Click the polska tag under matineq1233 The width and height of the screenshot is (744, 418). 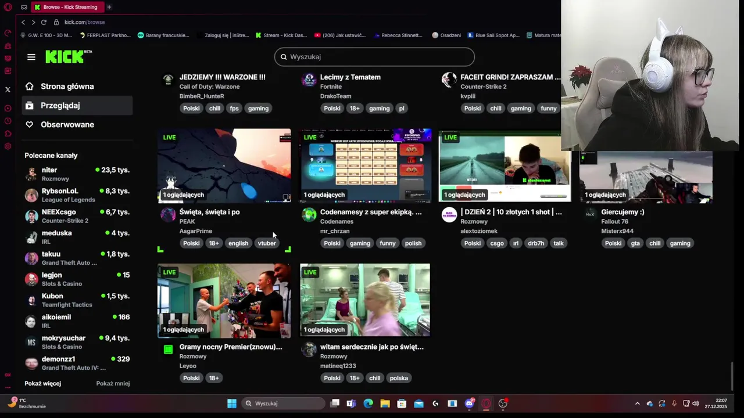tap(399, 378)
